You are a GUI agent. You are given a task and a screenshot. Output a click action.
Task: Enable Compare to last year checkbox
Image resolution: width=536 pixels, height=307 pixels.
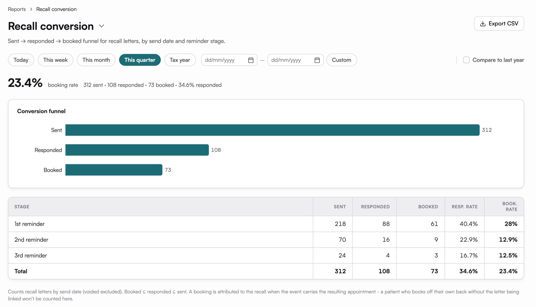[466, 60]
